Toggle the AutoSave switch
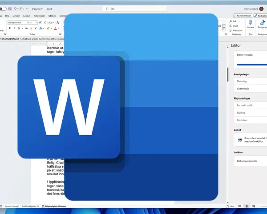 pos(3,9)
